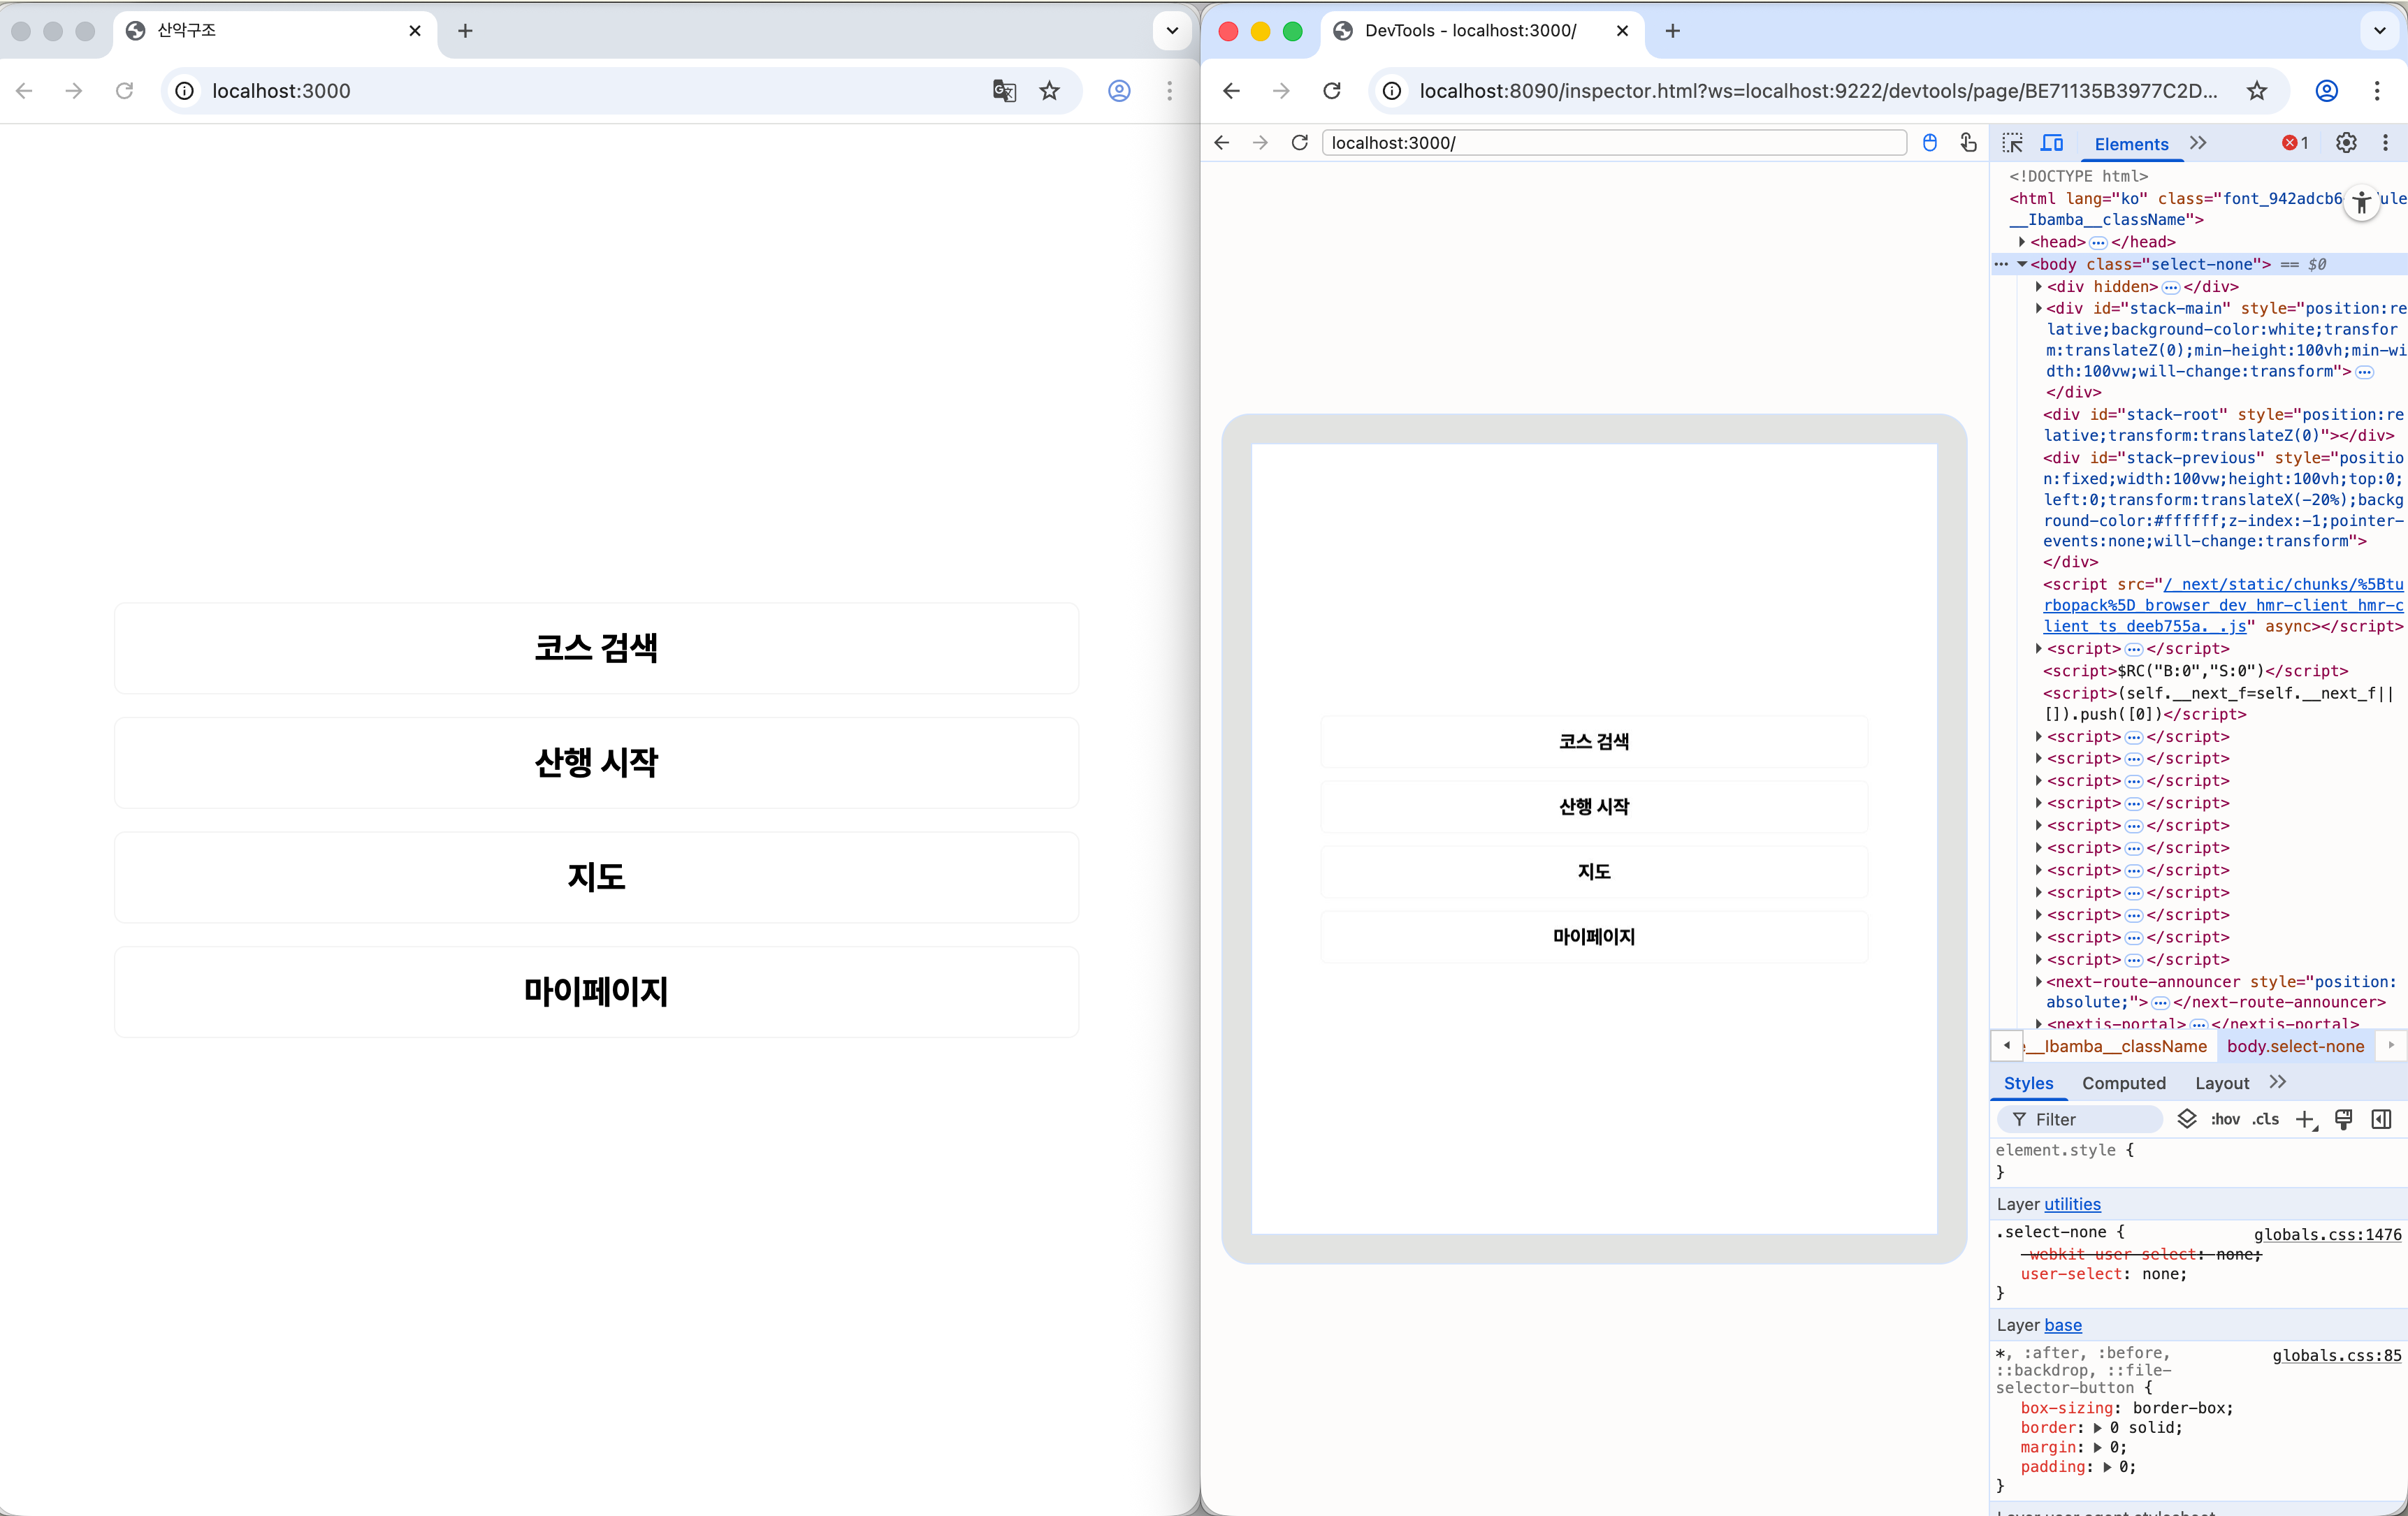Image resolution: width=2408 pixels, height=1516 pixels.
Task: Switch to the Computed tab
Action: 2123,1083
